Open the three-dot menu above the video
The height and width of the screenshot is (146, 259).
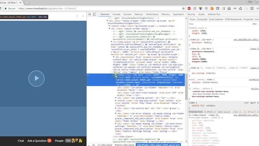click(77, 16)
